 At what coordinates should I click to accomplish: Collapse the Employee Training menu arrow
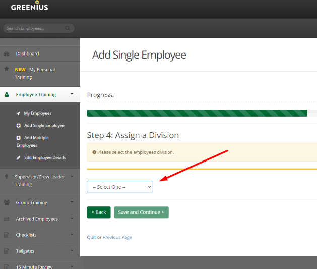click(72, 94)
